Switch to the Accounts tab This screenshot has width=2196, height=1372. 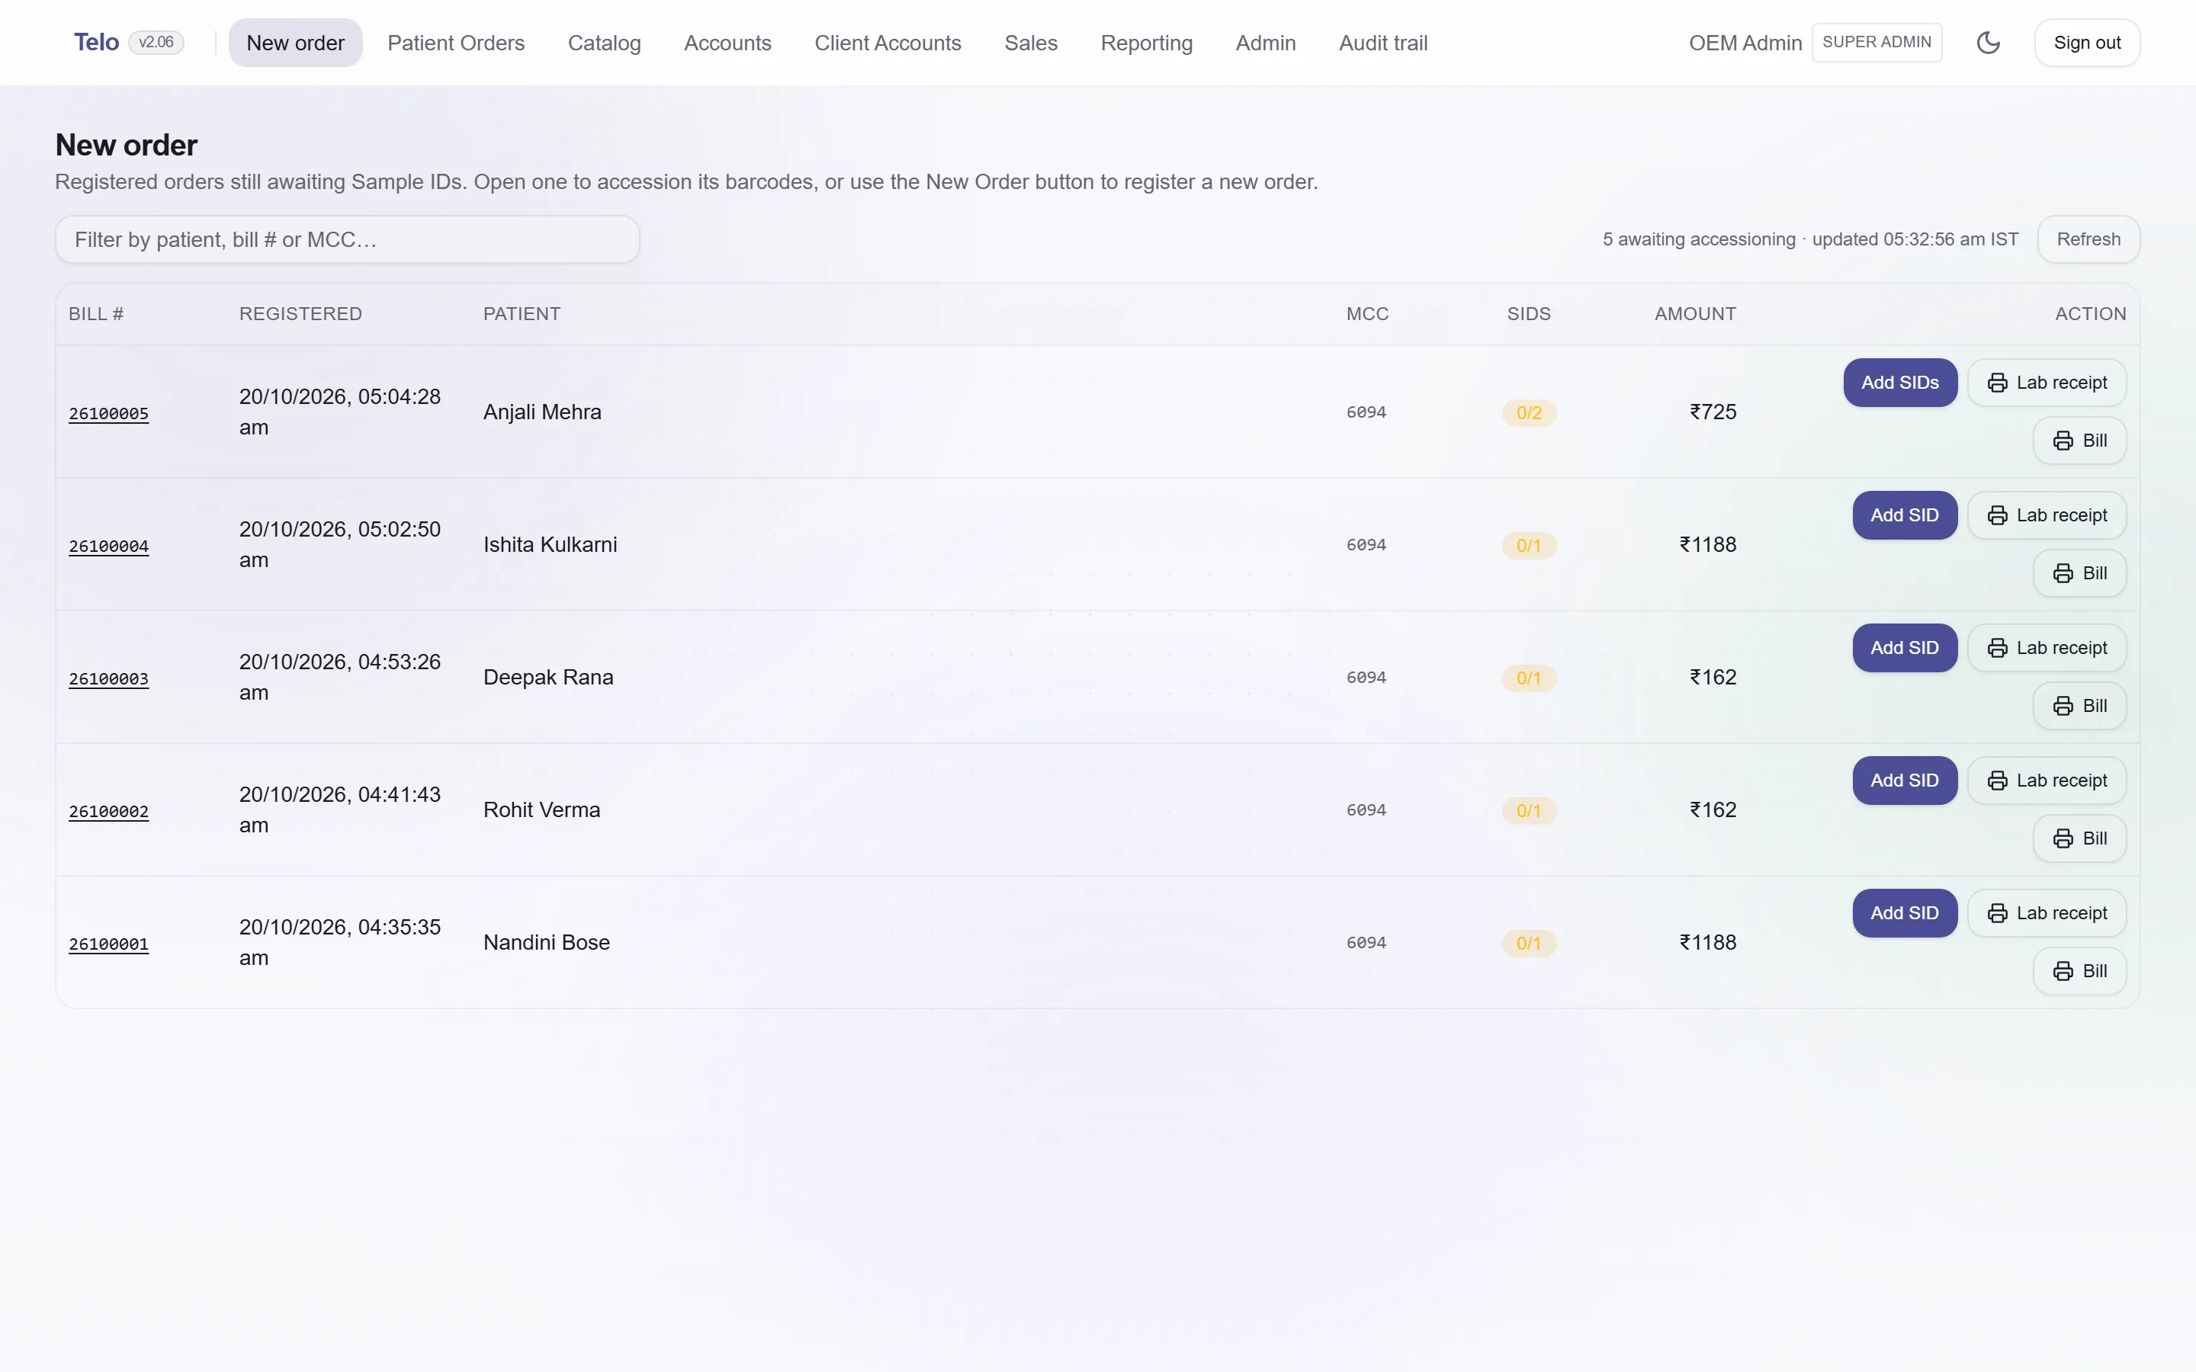pos(727,43)
